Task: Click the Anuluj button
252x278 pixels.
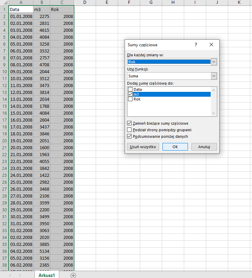Action: point(204,147)
